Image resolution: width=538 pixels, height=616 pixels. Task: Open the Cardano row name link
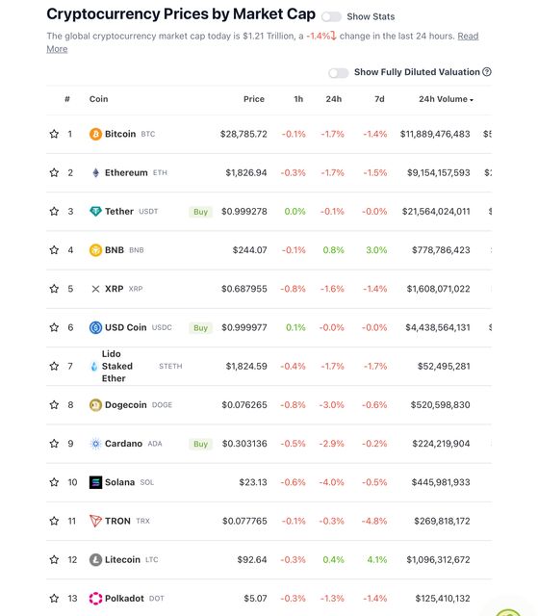coord(124,444)
